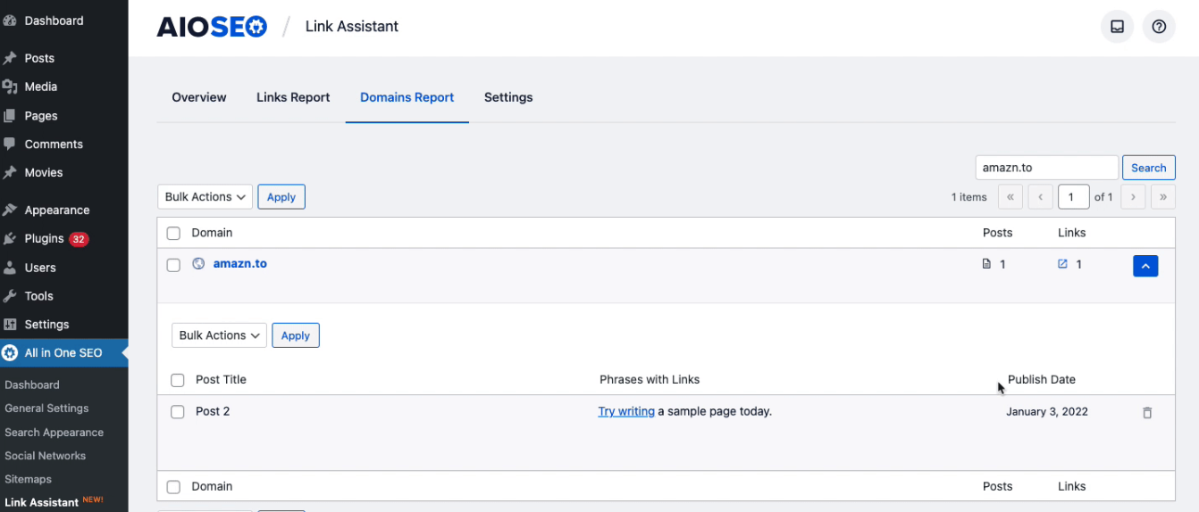Image resolution: width=1199 pixels, height=512 pixels.
Task: Delete the Post 2 link with trash icon
Action: (1147, 413)
